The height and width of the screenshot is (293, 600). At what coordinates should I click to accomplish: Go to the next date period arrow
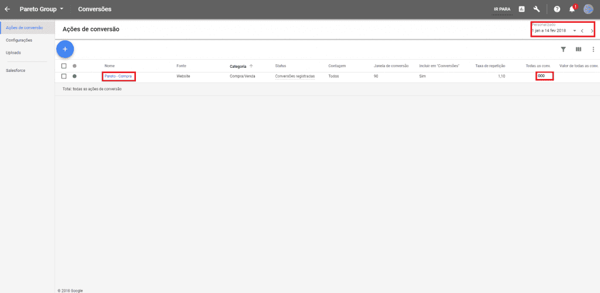[592, 30]
